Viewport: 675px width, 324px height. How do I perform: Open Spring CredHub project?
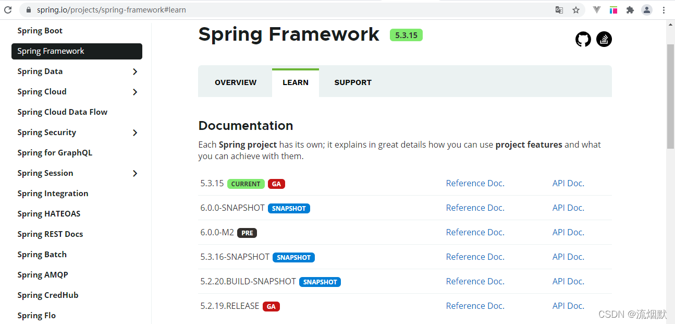(x=47, y=295)
